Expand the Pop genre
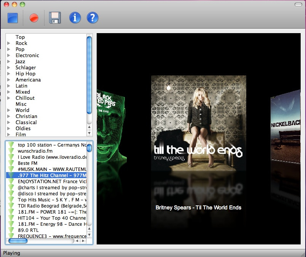The height and width of the screenshot is (257, 306). [9, 49]
